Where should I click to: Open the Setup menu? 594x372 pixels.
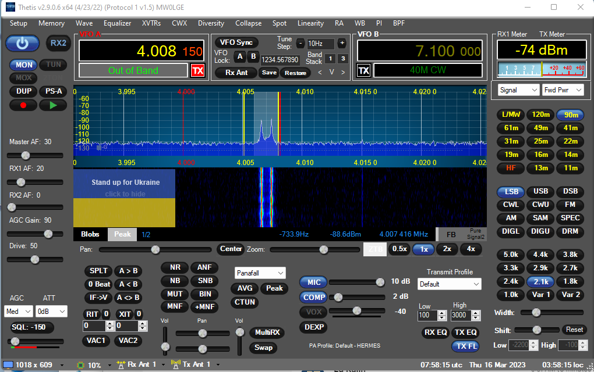pos(18,23)
